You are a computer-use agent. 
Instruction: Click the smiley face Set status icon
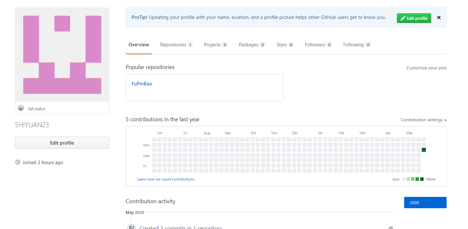tap(21, 108)
